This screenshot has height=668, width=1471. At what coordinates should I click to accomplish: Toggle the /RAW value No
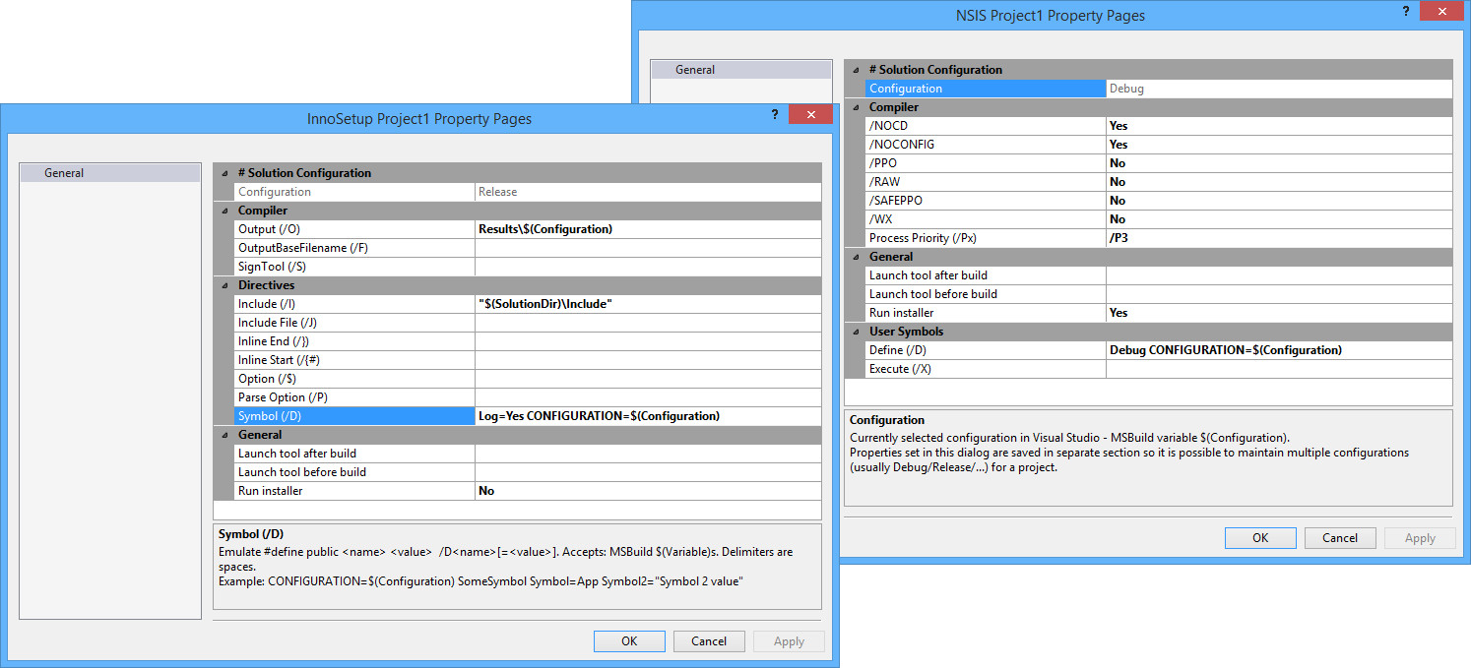click(1279, 182)
